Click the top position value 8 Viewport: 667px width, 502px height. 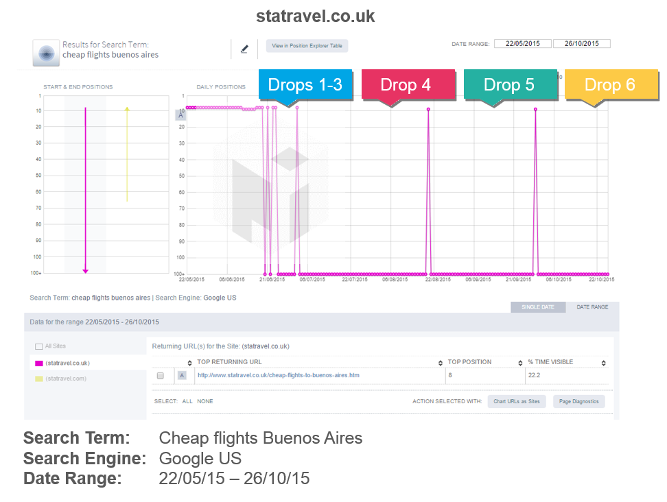coord(450,375)
